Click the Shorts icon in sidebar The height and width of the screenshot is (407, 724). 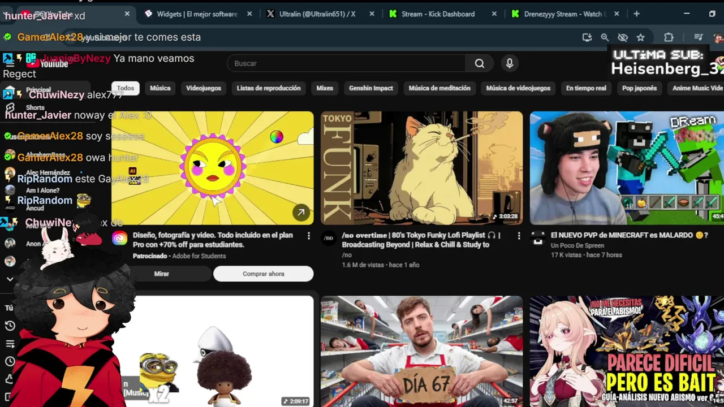tap(10, 107)
